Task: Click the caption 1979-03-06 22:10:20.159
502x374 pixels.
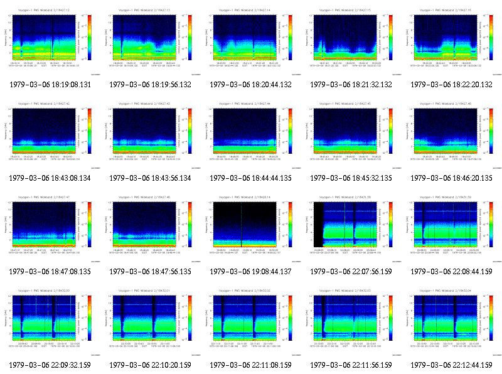Action: point(151,365)
